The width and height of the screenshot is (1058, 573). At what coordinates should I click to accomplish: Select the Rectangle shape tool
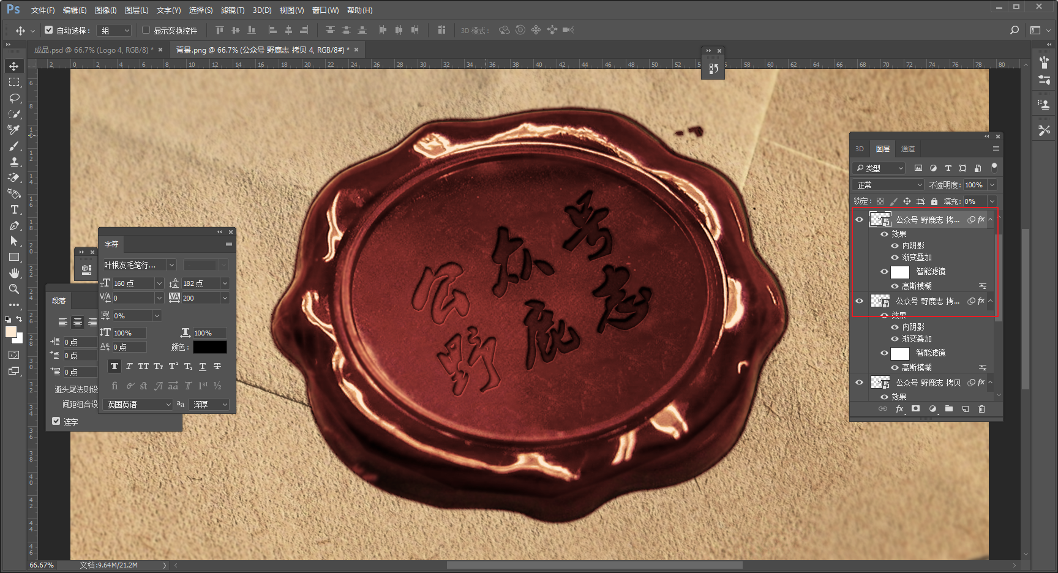pos(14,257)
